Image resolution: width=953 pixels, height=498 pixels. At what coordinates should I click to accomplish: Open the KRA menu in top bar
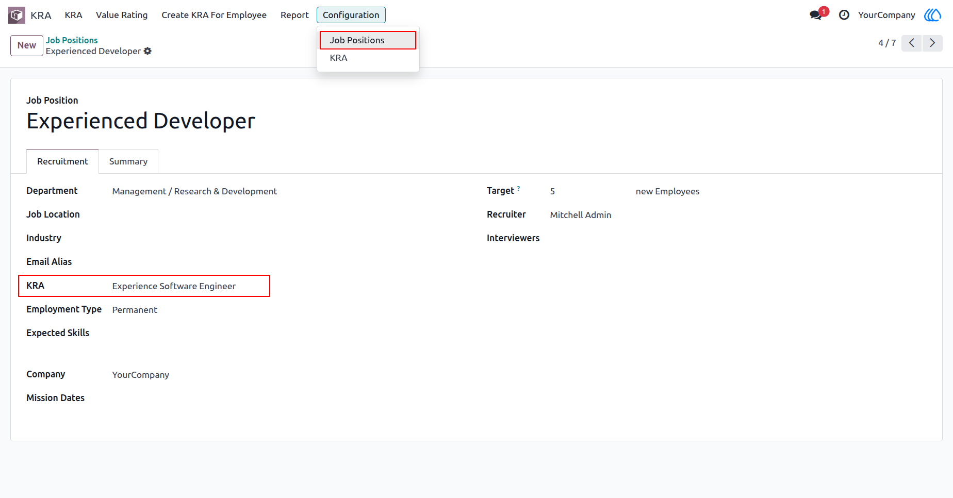pos(73,15)
